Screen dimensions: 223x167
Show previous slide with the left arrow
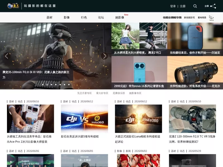pos(7,56)
